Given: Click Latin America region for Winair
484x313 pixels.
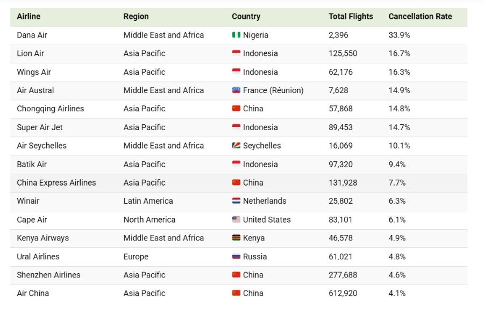Looking at the screenshot, I should (x=148, y=201).
